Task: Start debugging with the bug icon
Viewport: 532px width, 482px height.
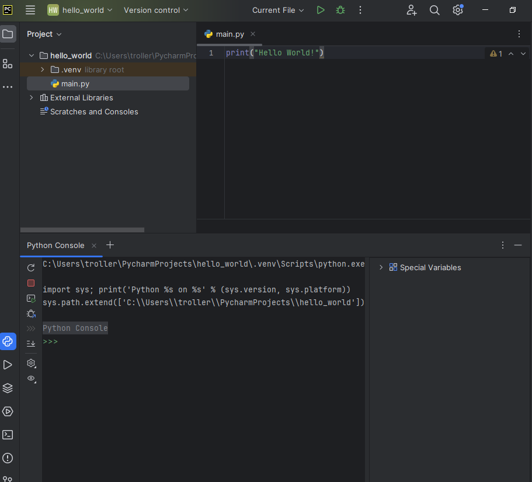Action: point(340,10)
